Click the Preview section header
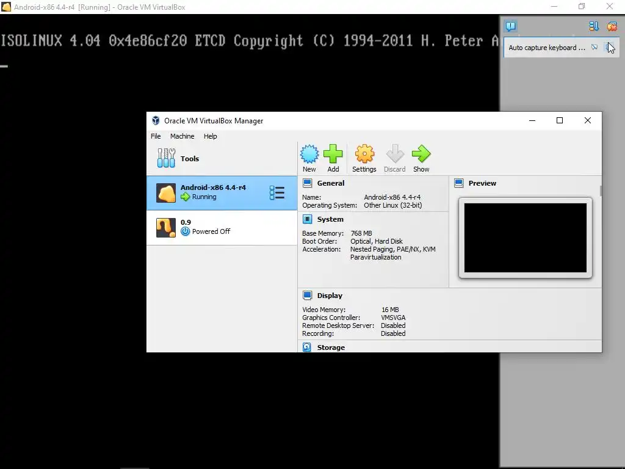This screenshot has height=469, width=625. 482,183
